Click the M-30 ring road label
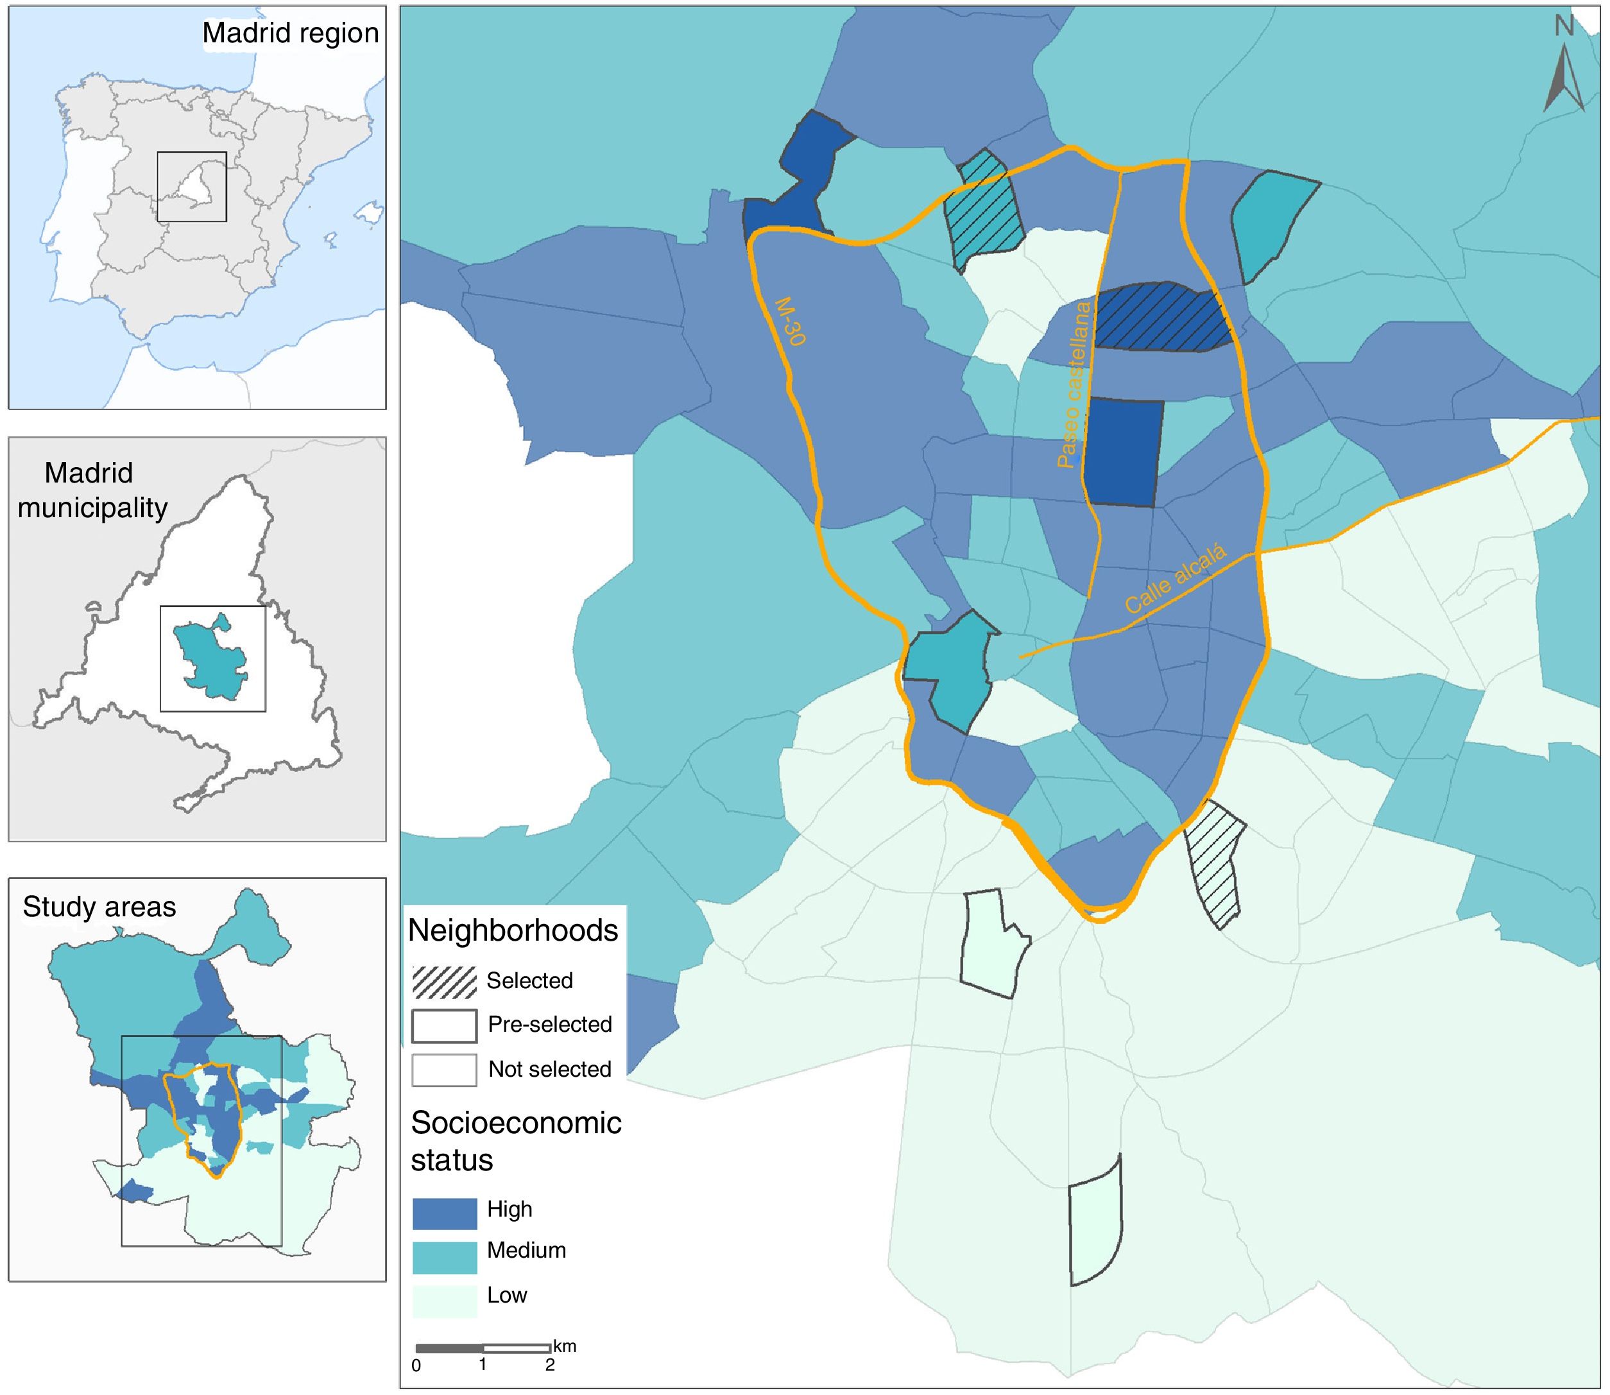 pyautogui.click(x=790, y=320)
